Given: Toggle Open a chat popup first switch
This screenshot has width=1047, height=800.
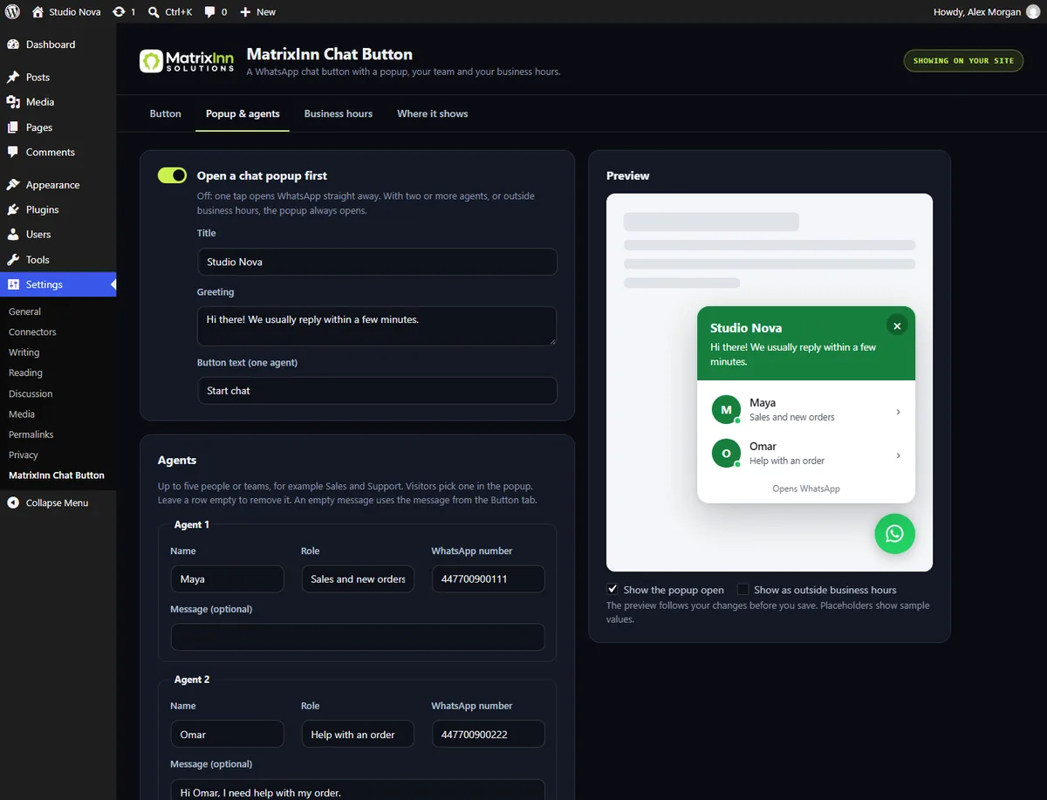Looking at the screenshot, I should pos(173,175).
